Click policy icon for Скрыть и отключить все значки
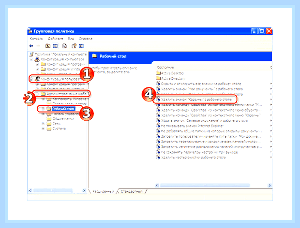This screenshot has width=300, height=228. coord(158,84)
